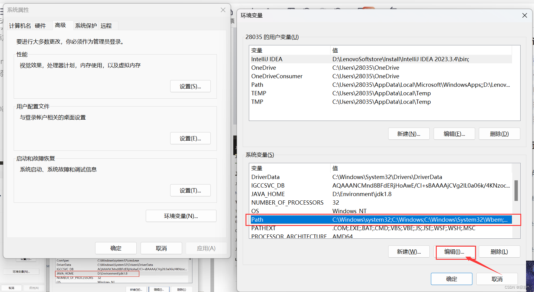Click the system variables 值 column header
The height and width of the screenshot is (292, 534).
[421, 168]
